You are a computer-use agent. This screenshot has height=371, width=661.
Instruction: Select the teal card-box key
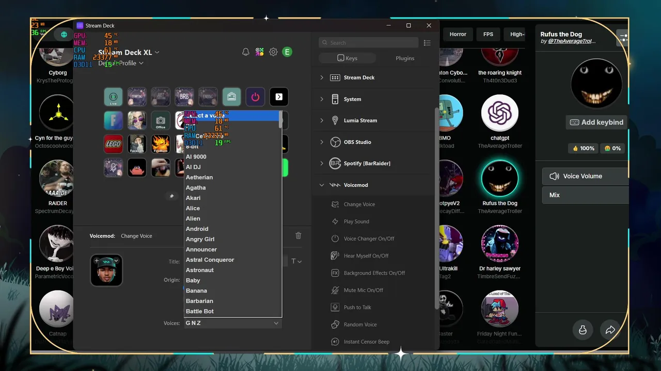tap(231, 96)
